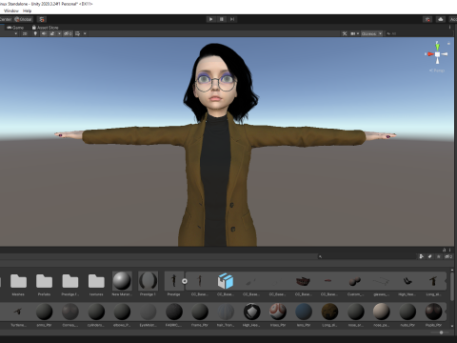Click the Step forward button
457x343 pixels.
232,19
